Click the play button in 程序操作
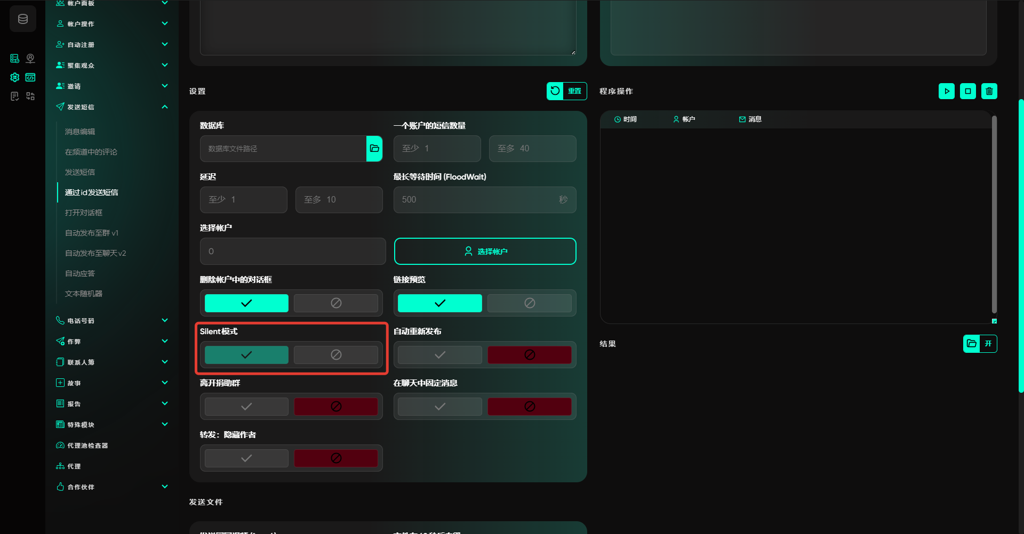Image resolution: width=1024 pixels, height=534 pixels. click(x=946, y=91)
